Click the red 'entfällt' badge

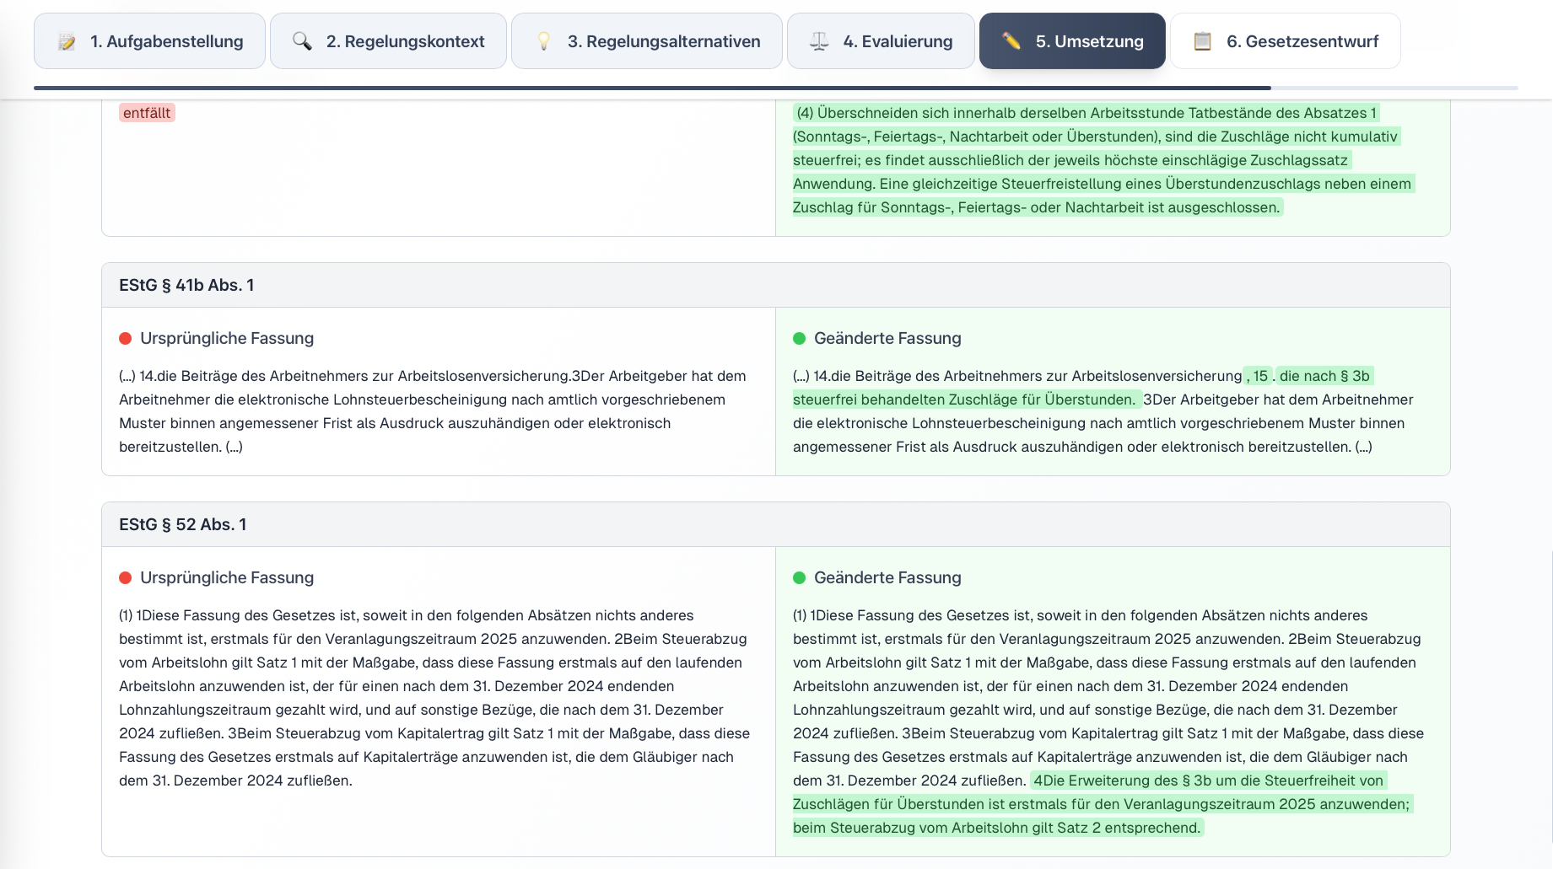click(x=147, y=113)
